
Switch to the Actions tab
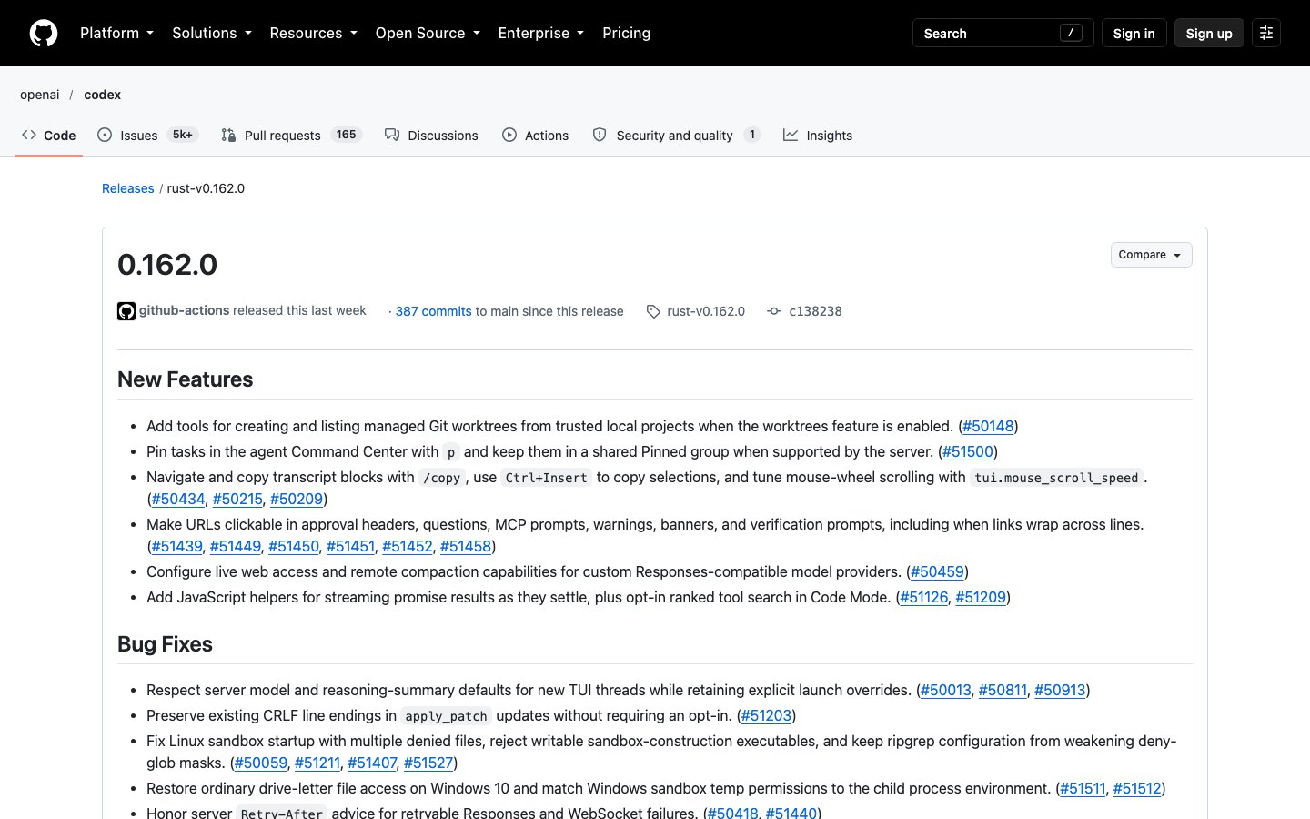pyautogui.click(x=535, y=135)
